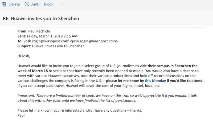Screen dimensions: 213x133
Task: Click the bold 'From:' field label
Action: (x=22, y=31)
